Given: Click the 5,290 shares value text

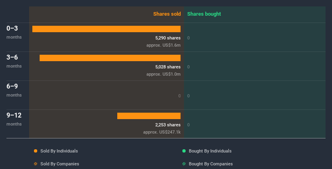Looking at the screenshot, I should tap(168, 38).
